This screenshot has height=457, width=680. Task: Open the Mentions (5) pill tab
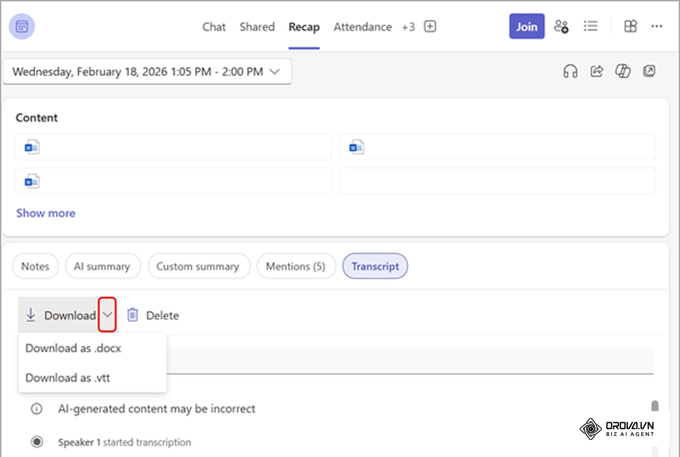[x=296, y=266]
